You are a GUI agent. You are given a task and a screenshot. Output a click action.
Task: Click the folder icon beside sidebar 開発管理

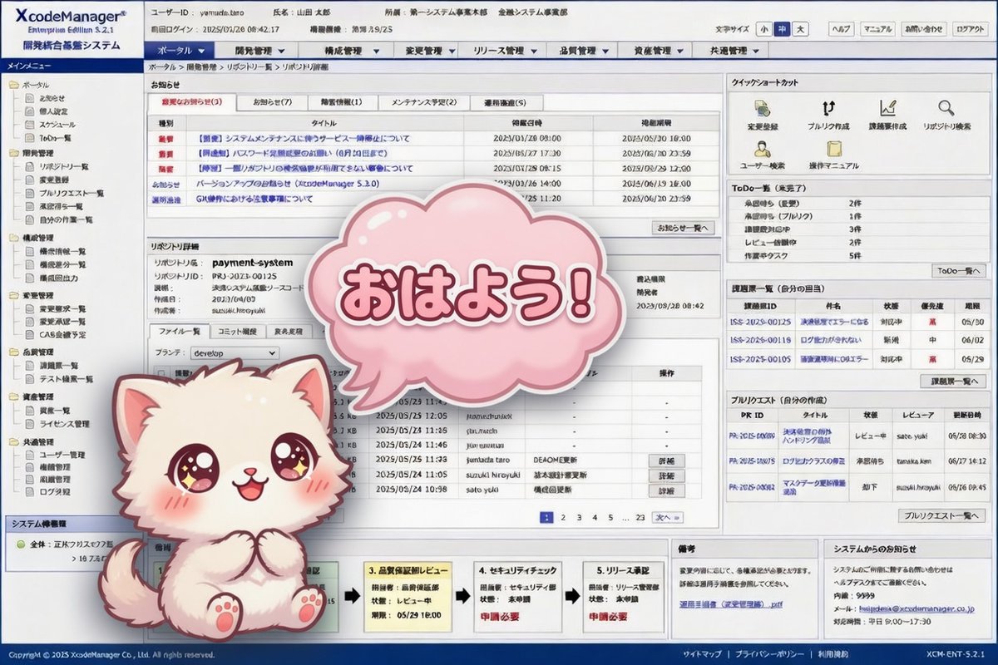click(x=13, y=154)
